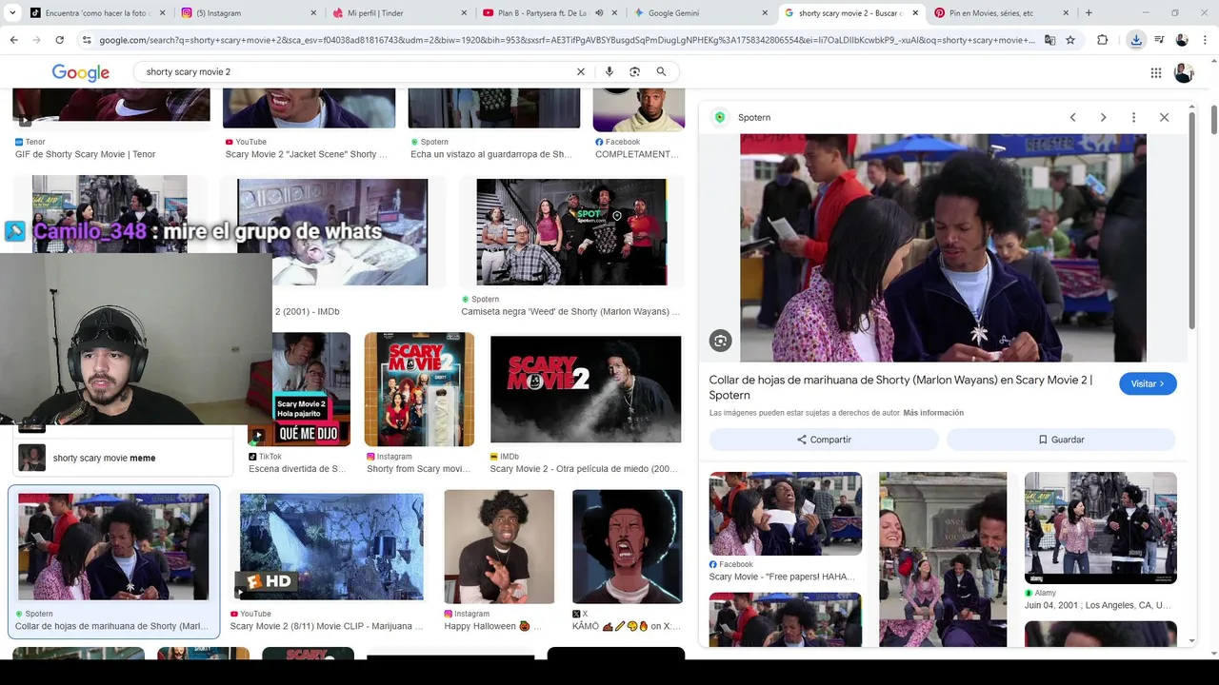Open the Spotern 'Camiseta negra Weed' group thumbnail
This screenshot has width=1219, height=685.
[x=571, y=232]
